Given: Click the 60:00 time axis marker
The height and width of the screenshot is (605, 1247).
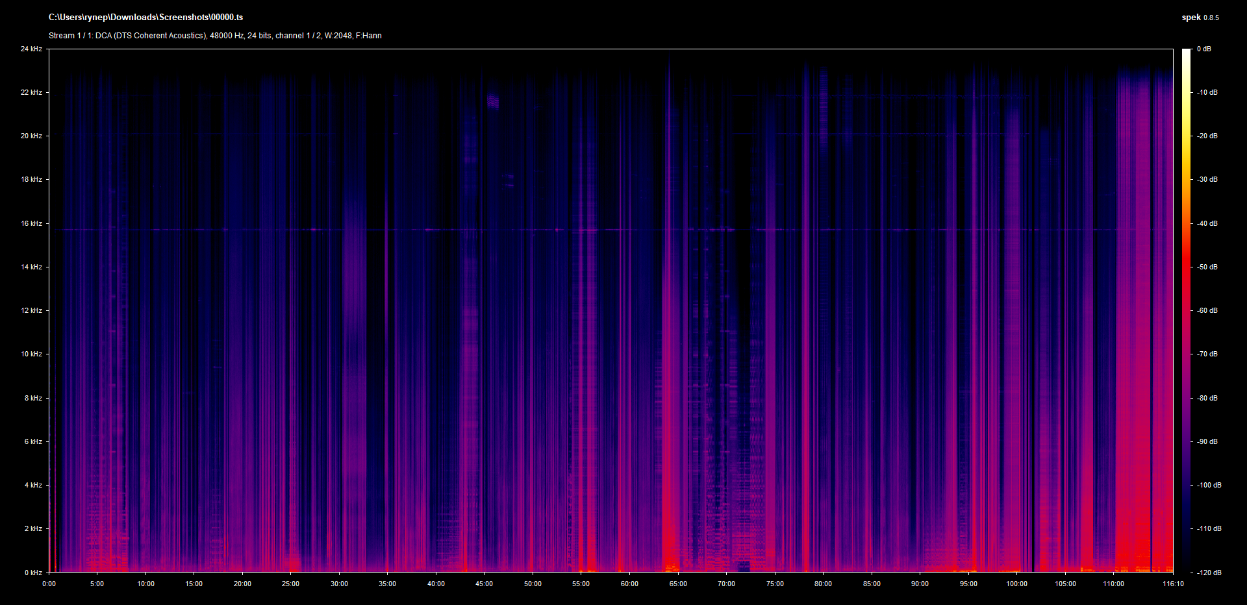Looking at the screenshot, I should pyautogui.click(x=629, y=584).
